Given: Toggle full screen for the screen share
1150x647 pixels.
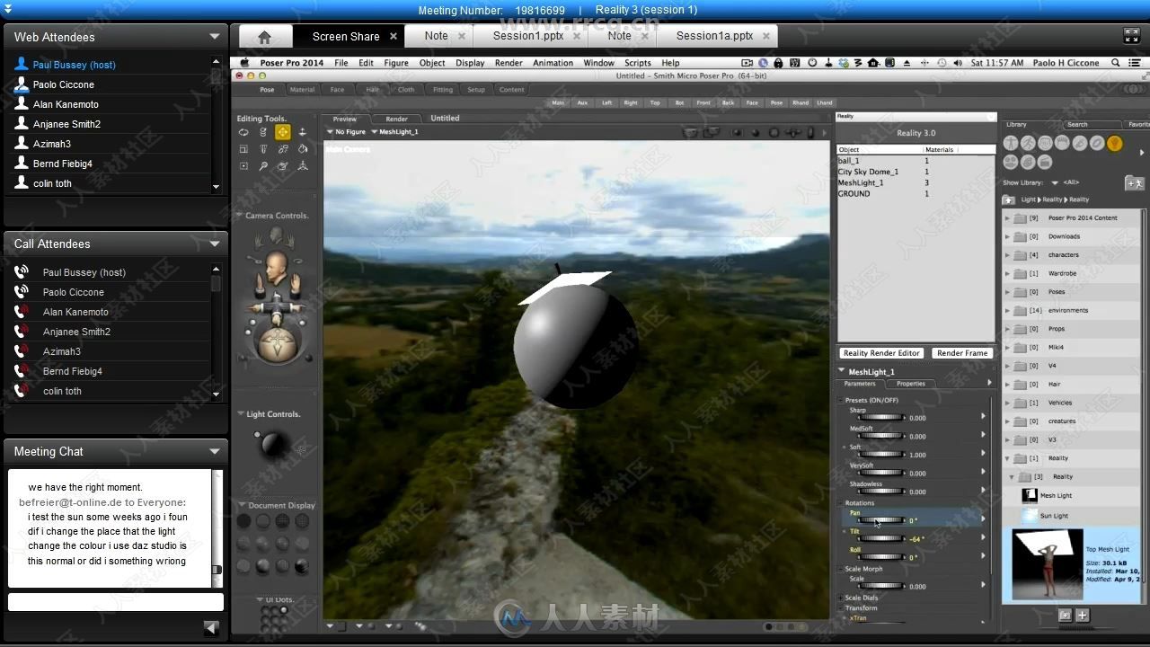Looking at the screenshot, I should [1132, 36].
